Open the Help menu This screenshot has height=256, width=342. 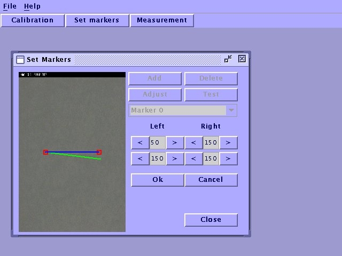(x=32, y=6)
